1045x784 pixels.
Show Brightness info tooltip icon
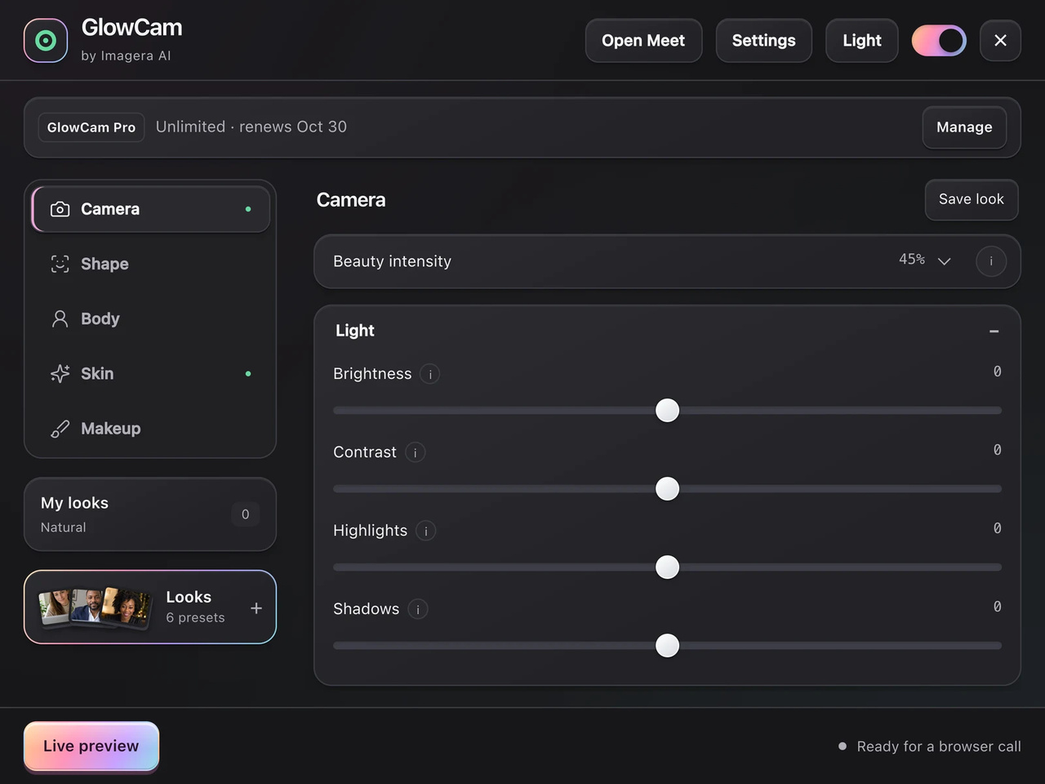pos(430,374)
